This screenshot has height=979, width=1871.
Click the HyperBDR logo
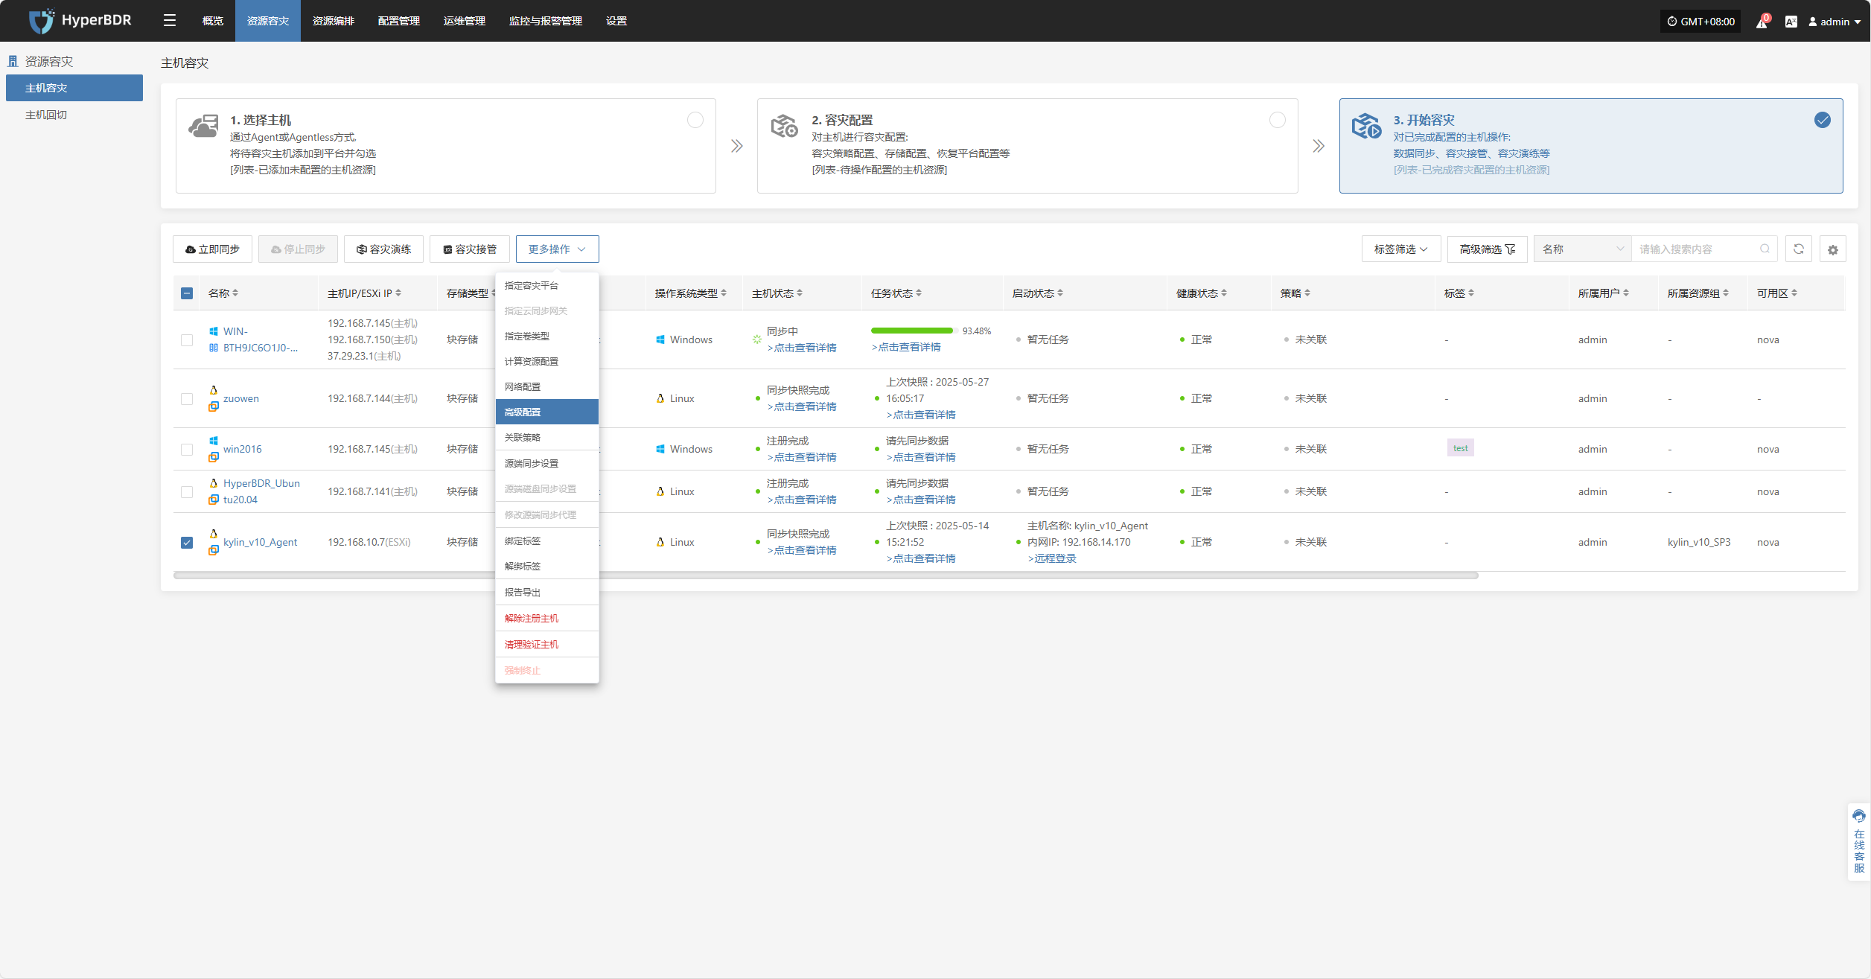(80, 20)
